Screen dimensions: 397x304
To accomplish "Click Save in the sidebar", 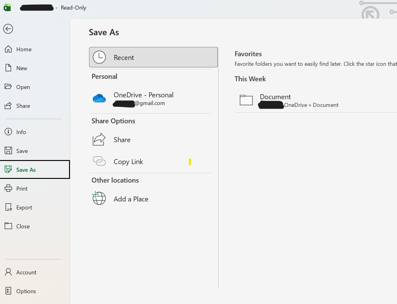I will click(x=35, y=151).
